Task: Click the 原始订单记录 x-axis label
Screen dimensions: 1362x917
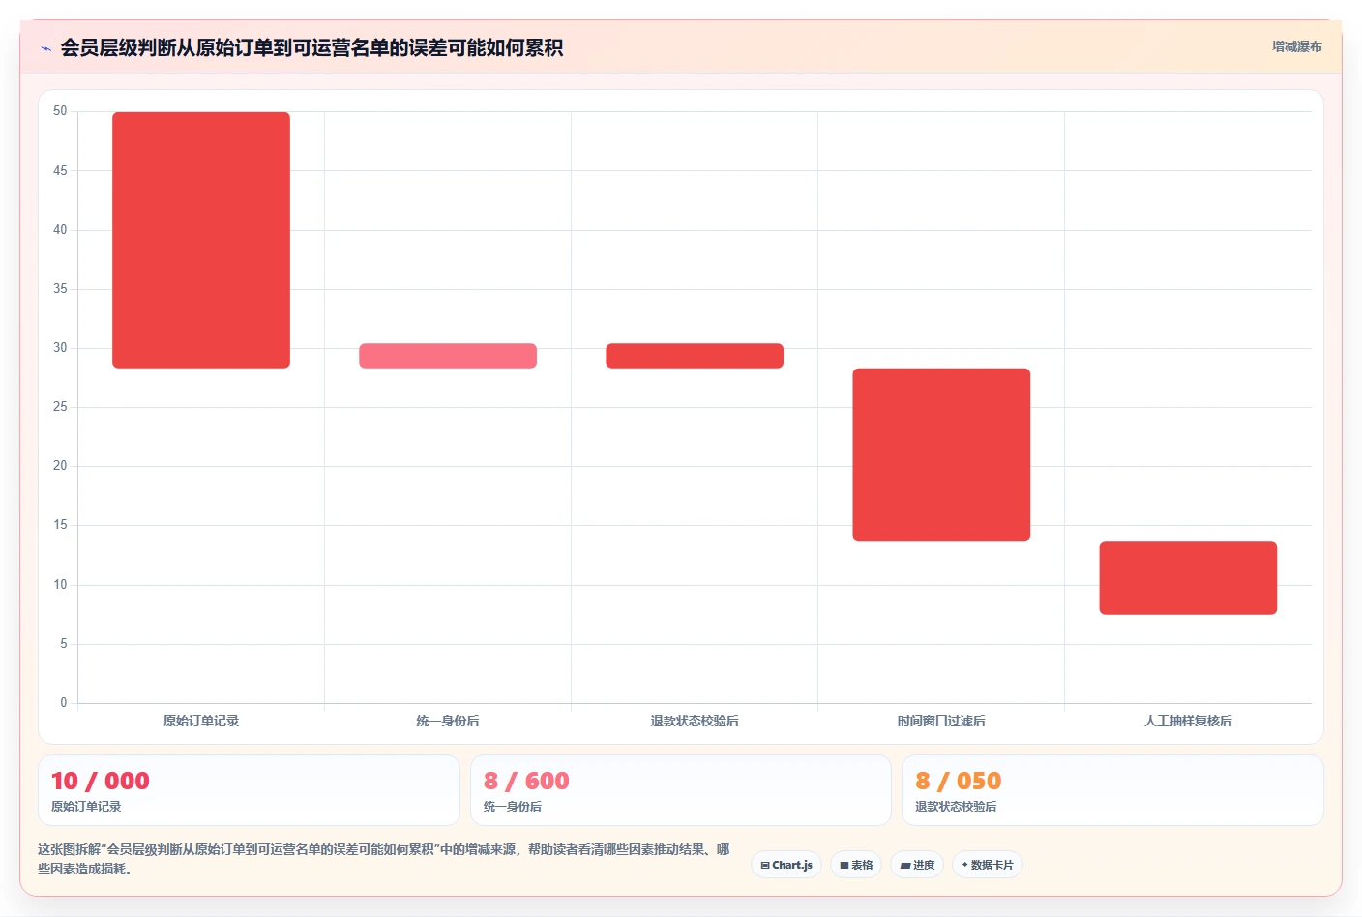Action: click(201, 721)
